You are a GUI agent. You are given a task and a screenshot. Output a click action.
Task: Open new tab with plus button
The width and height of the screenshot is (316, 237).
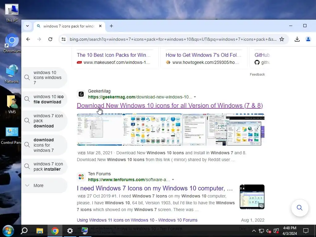click(x=111, y=26)
